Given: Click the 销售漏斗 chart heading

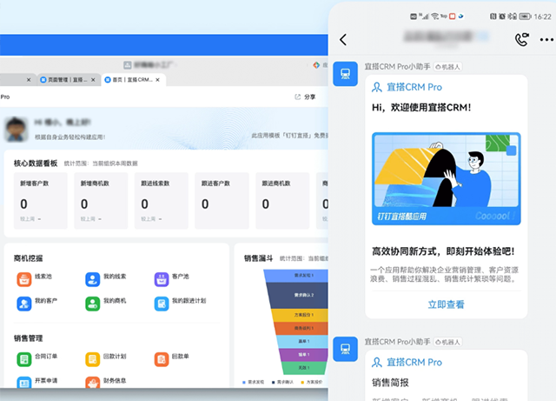Looking at the screenshot, I should click(x=259, y=258).
